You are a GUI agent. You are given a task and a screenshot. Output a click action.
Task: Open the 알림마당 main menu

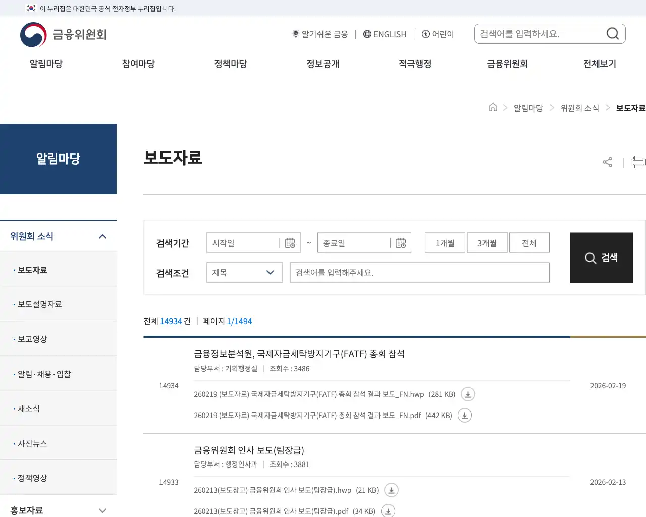[46, 64]
